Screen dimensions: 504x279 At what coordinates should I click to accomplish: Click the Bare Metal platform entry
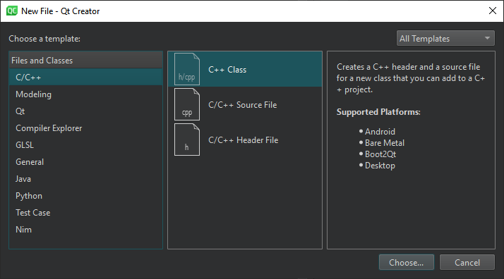pyautogui.click(x=385, y=143)
